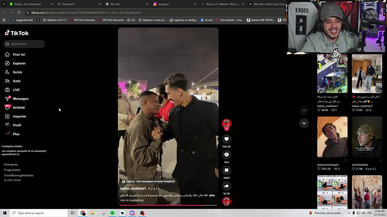Open File Explorer from the taskbar
This screenshot has height=217, width=387.
pos(93,213)
